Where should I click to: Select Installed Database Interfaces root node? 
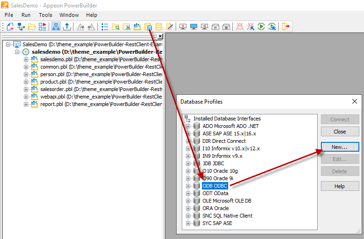[x=227, y=119]
